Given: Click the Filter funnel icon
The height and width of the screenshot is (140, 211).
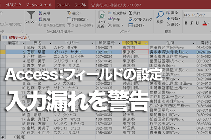Looking at the screenshot, I should pos(31,15).
